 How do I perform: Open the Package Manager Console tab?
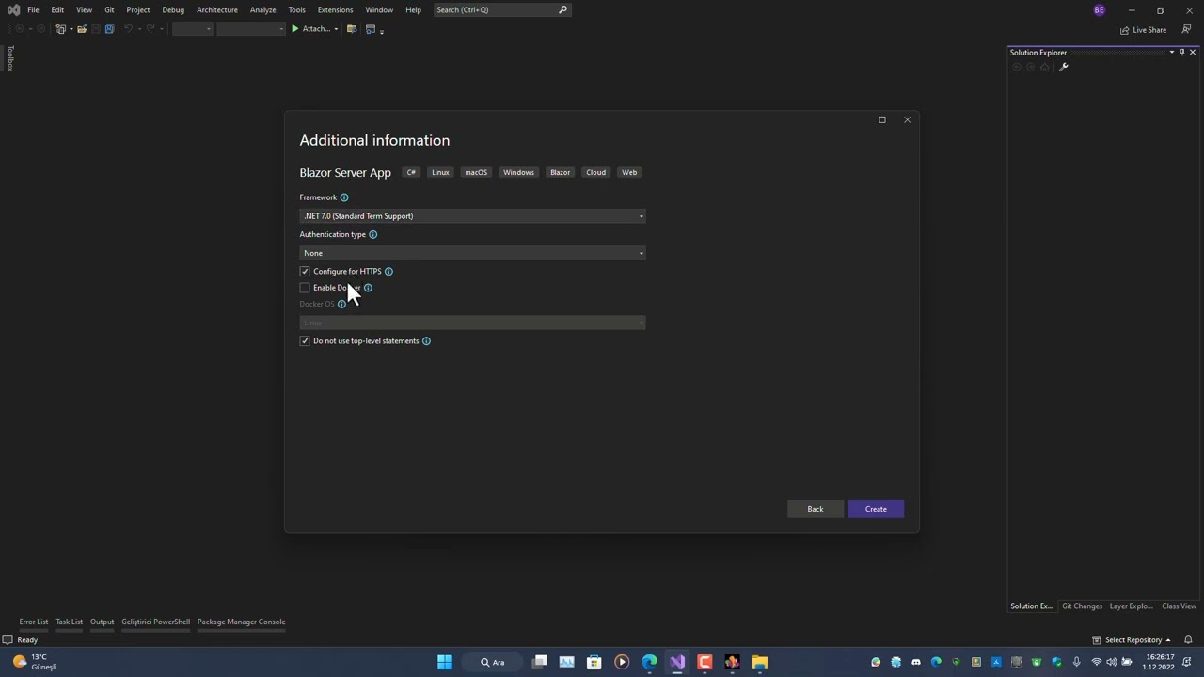(x=241, y=622)
